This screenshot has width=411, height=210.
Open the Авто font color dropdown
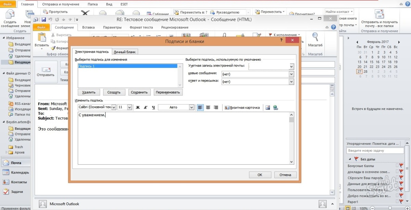(191, 107)
